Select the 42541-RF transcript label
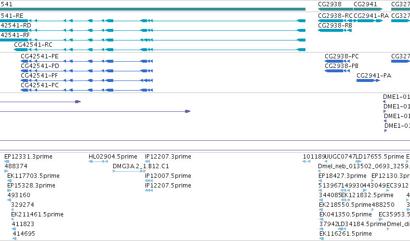The width and height of the screenshot is (410, 241). [x=15, y=35]
